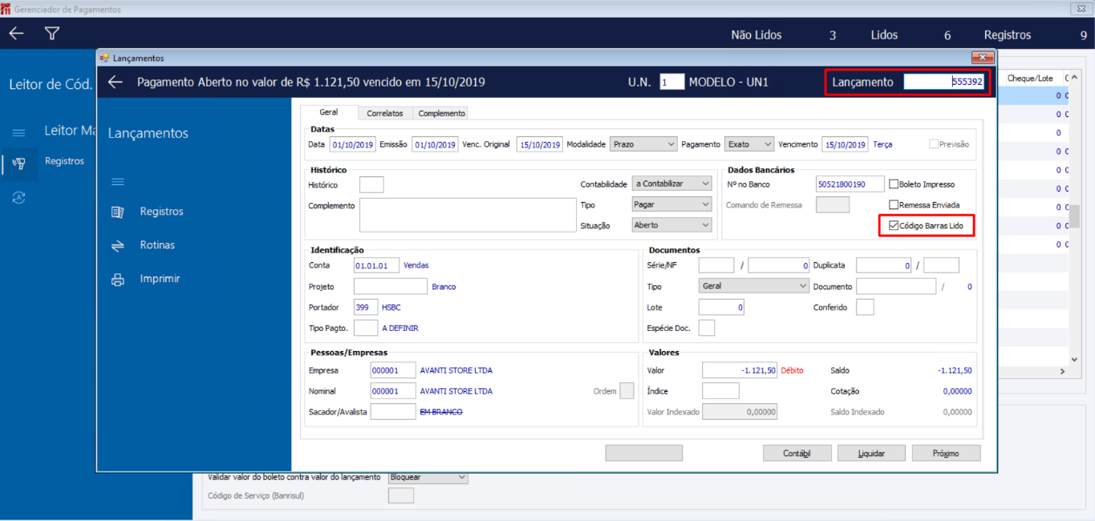This screenshot has width=1095, height=521.
Task: Click the Lançamento number field
Action: (945, 82)
